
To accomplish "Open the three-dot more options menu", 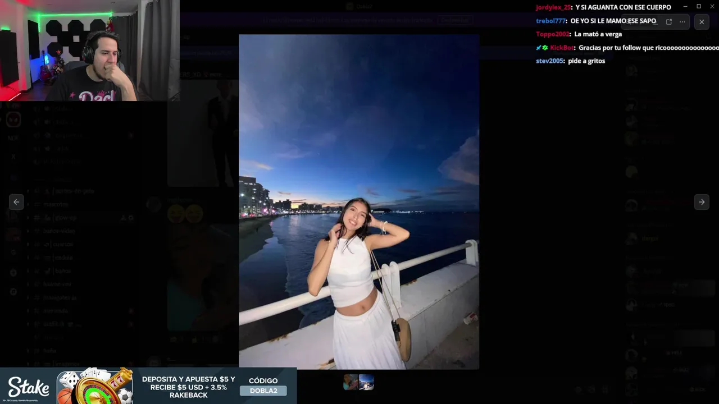I will [x=682, y=22].
